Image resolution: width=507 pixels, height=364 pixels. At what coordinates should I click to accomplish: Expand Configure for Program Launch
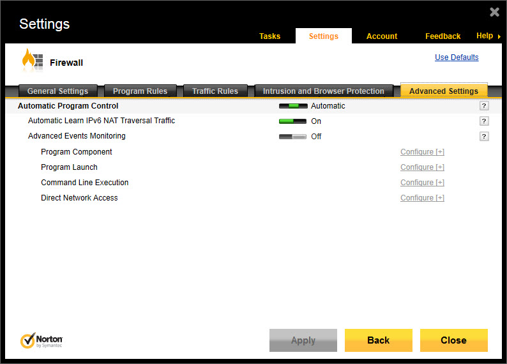422,167
